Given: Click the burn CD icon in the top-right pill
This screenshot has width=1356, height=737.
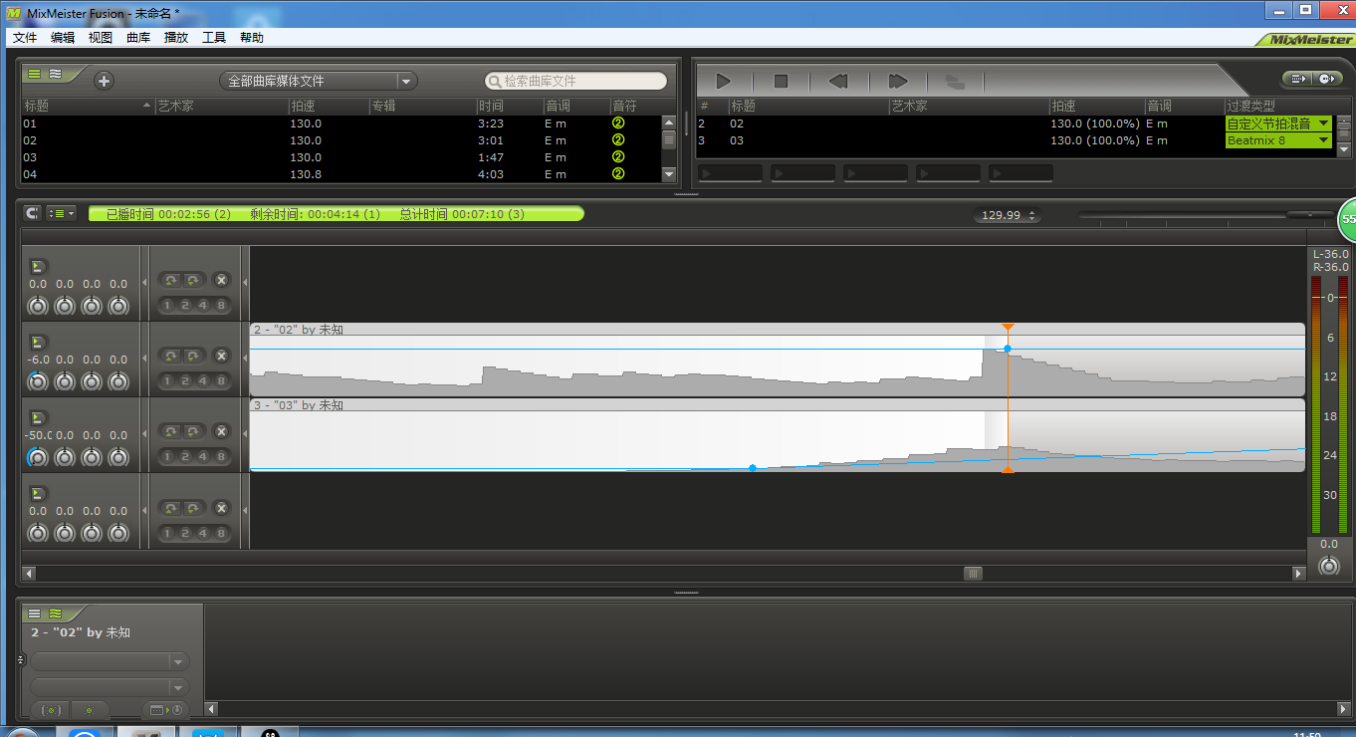Looking at the screenshot, I should (1326, 79).
